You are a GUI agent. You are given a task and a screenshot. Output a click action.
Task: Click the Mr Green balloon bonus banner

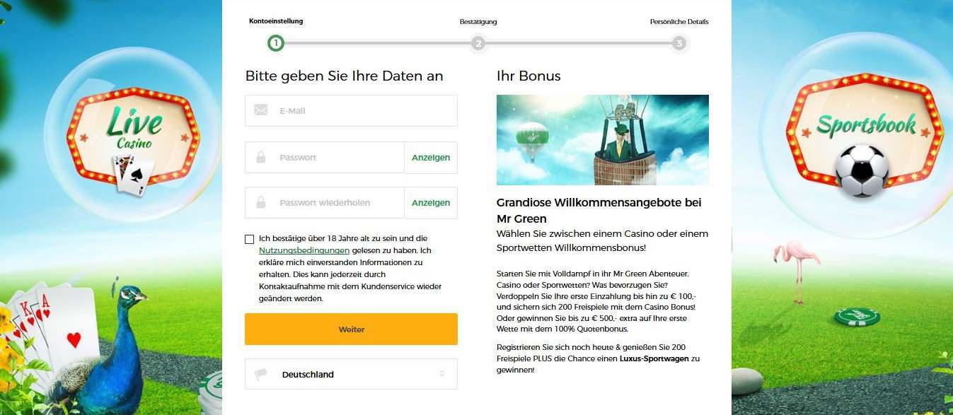pos(603,140)
